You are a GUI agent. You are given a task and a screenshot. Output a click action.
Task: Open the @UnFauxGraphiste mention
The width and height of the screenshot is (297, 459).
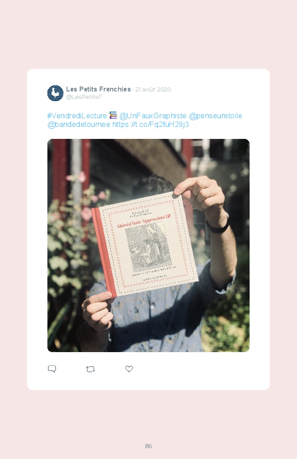(152, 116)
